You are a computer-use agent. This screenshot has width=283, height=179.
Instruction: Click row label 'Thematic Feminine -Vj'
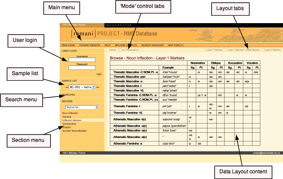[x=128, y=113]
